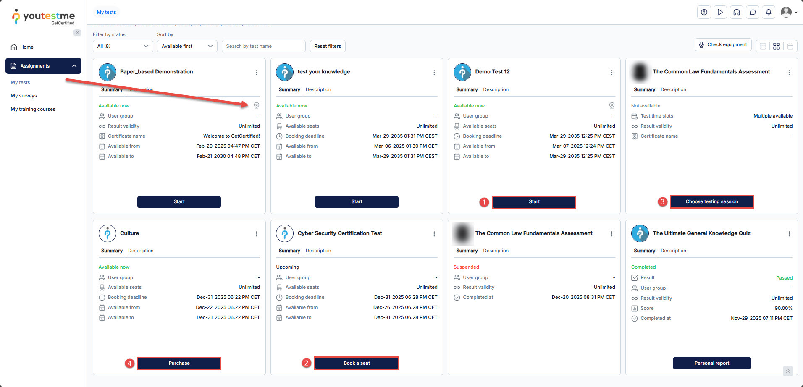This screenshot has height=387, width=803.
Task: Go to My surveys in sidebar
Action: click(x=24, y=96)
